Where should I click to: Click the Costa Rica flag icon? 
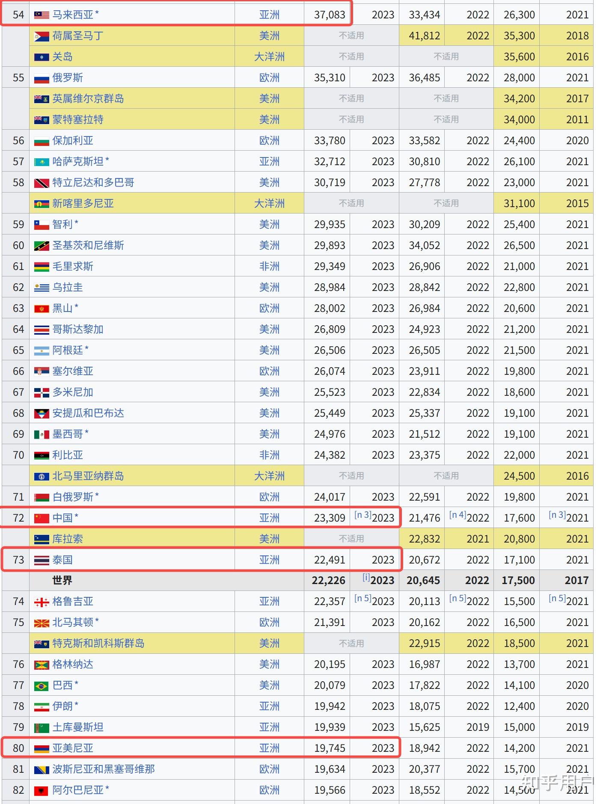click(x=42, y=329)
